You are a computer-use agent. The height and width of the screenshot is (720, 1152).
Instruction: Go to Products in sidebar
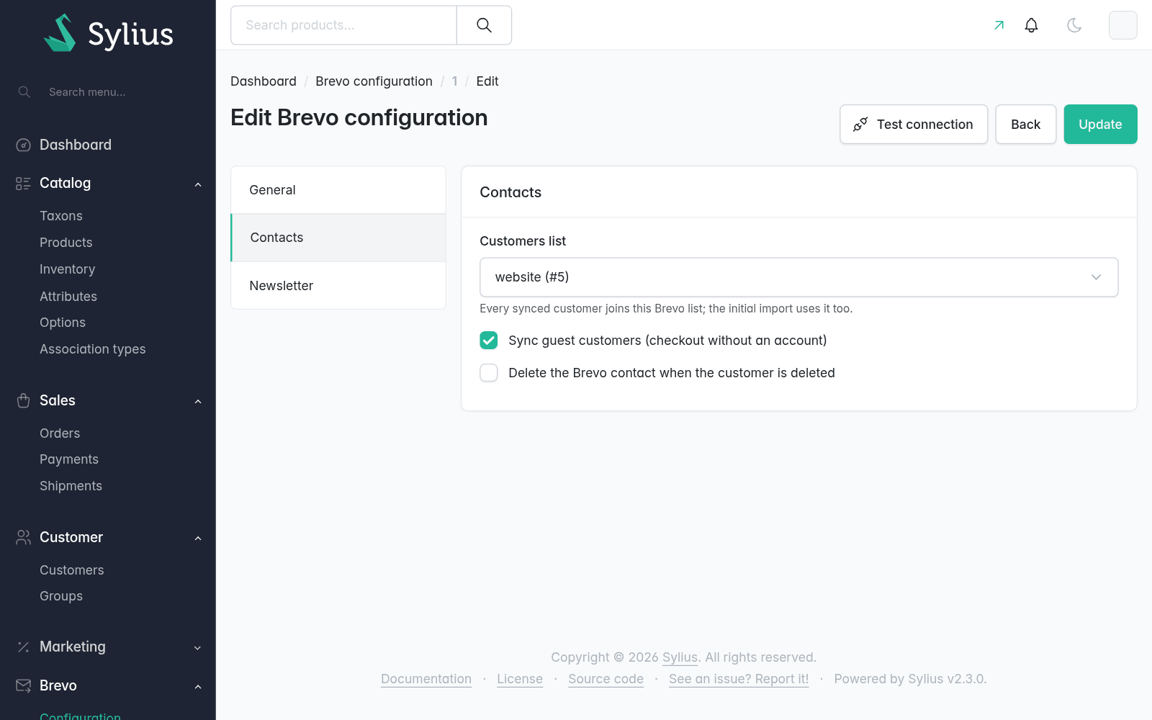(66, 243)
